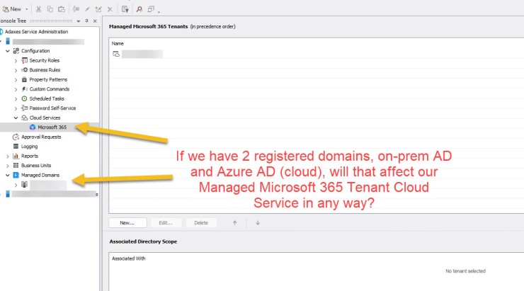Click the Cut scissors toolbar icon
Viewport: 524px width, 291px height.
pyautogui.click(x=38, y=9)
